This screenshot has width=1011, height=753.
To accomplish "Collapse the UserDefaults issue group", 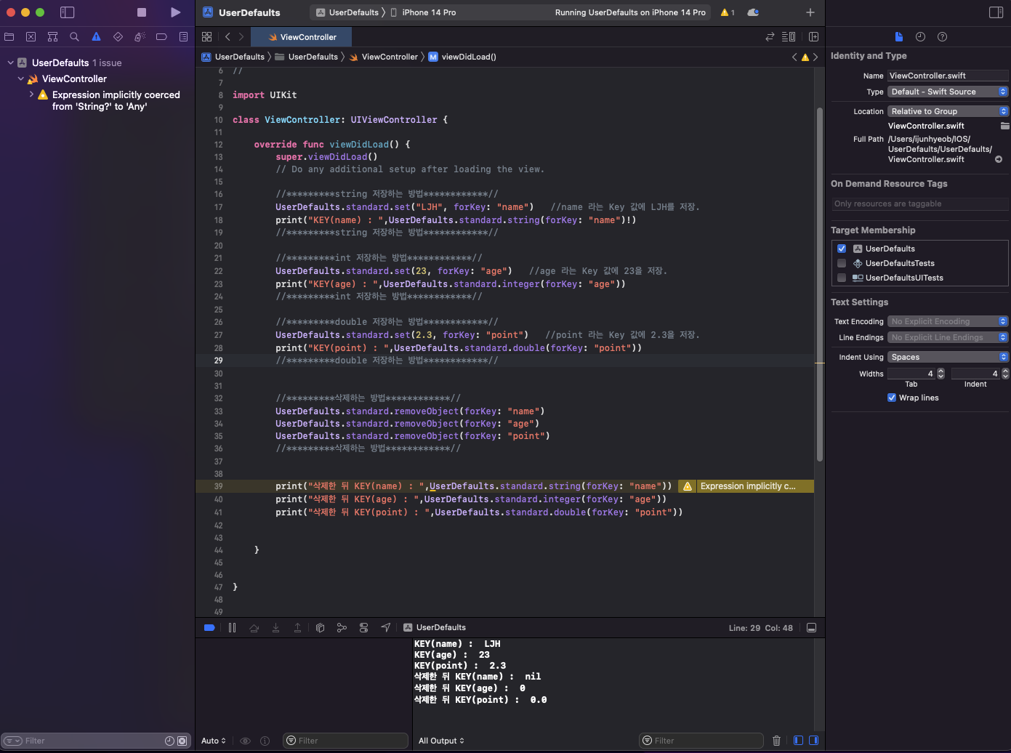I will [x=10, y=63].
